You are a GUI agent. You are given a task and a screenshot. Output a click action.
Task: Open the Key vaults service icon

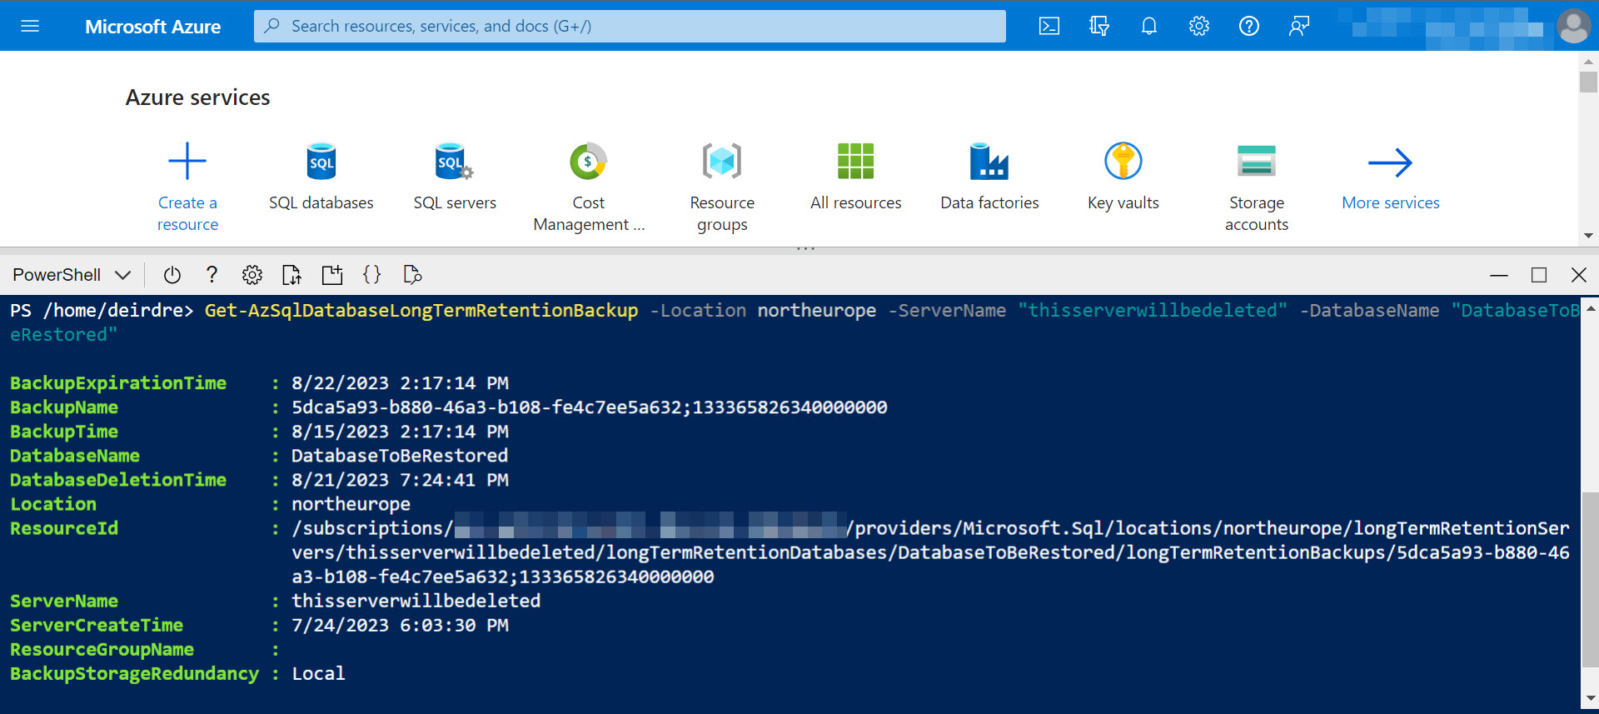[1123, 161]
